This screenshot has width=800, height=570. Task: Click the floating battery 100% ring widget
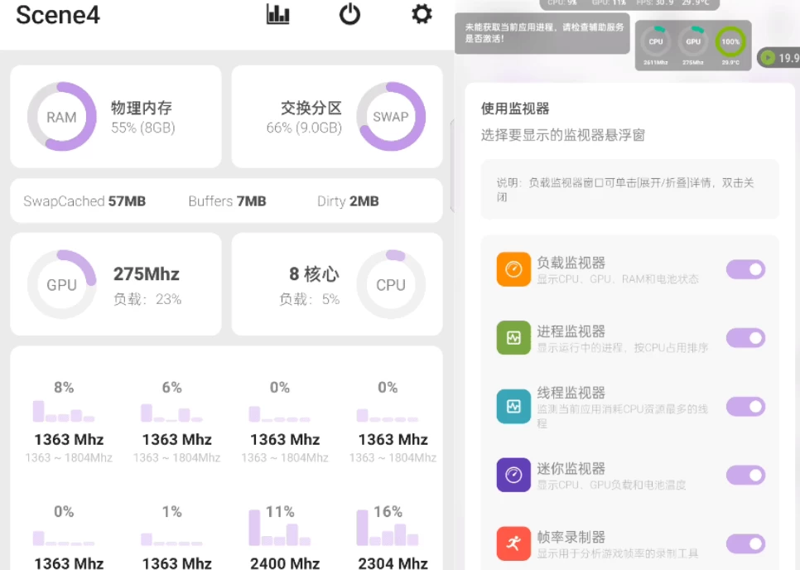pyautogui.click(x=730, y=42)
